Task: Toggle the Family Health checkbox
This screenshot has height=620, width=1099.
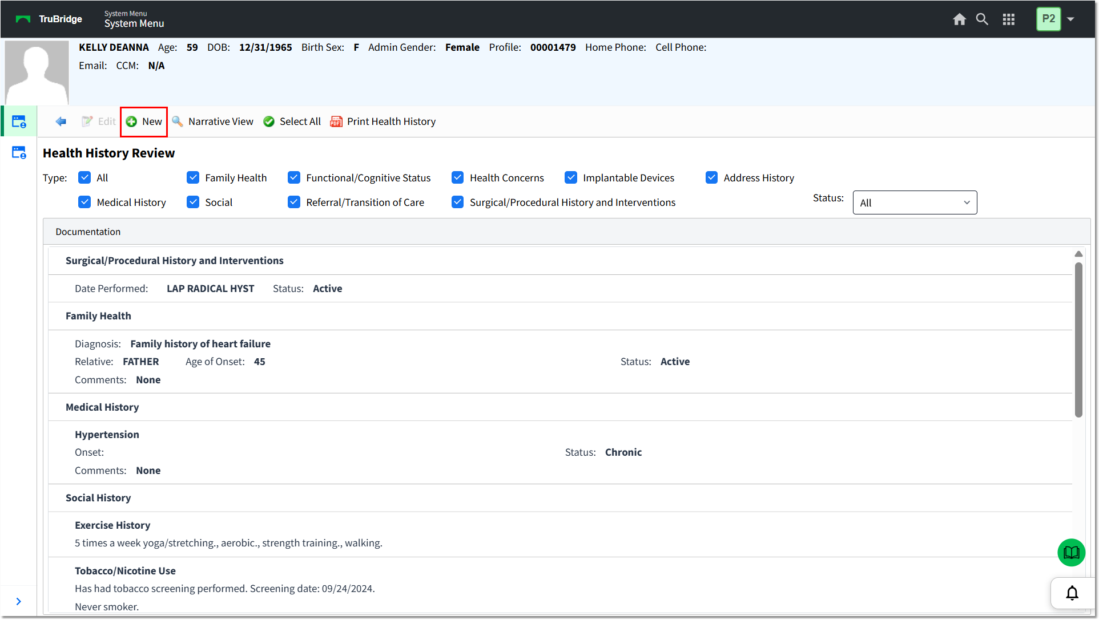Action: click(x=193, y=177)
